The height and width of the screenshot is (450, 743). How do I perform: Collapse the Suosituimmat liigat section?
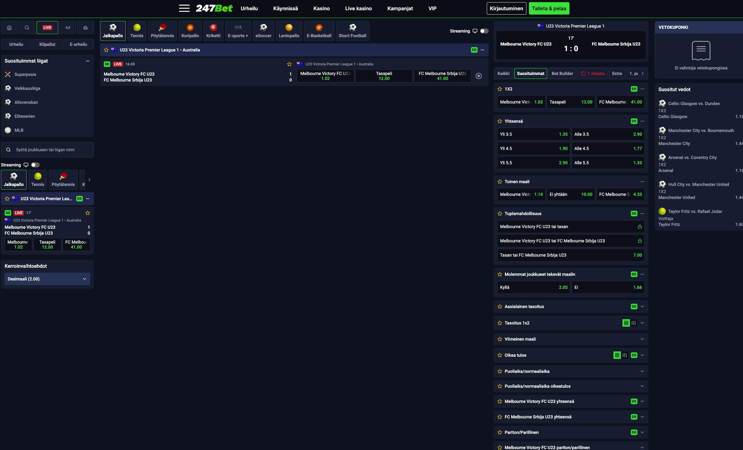tap(88, 61)
